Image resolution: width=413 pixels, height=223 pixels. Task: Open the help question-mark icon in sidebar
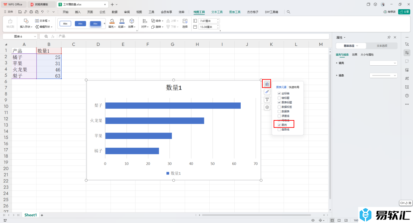click(x=407, y=96)
